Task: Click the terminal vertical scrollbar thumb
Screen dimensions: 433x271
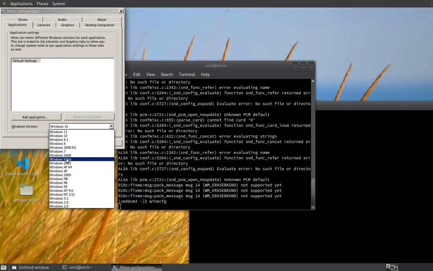Action: [313, 192]
